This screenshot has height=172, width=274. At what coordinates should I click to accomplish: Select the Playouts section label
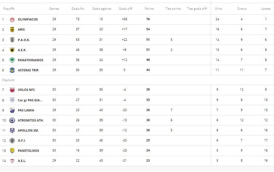(x=8, y=80)
